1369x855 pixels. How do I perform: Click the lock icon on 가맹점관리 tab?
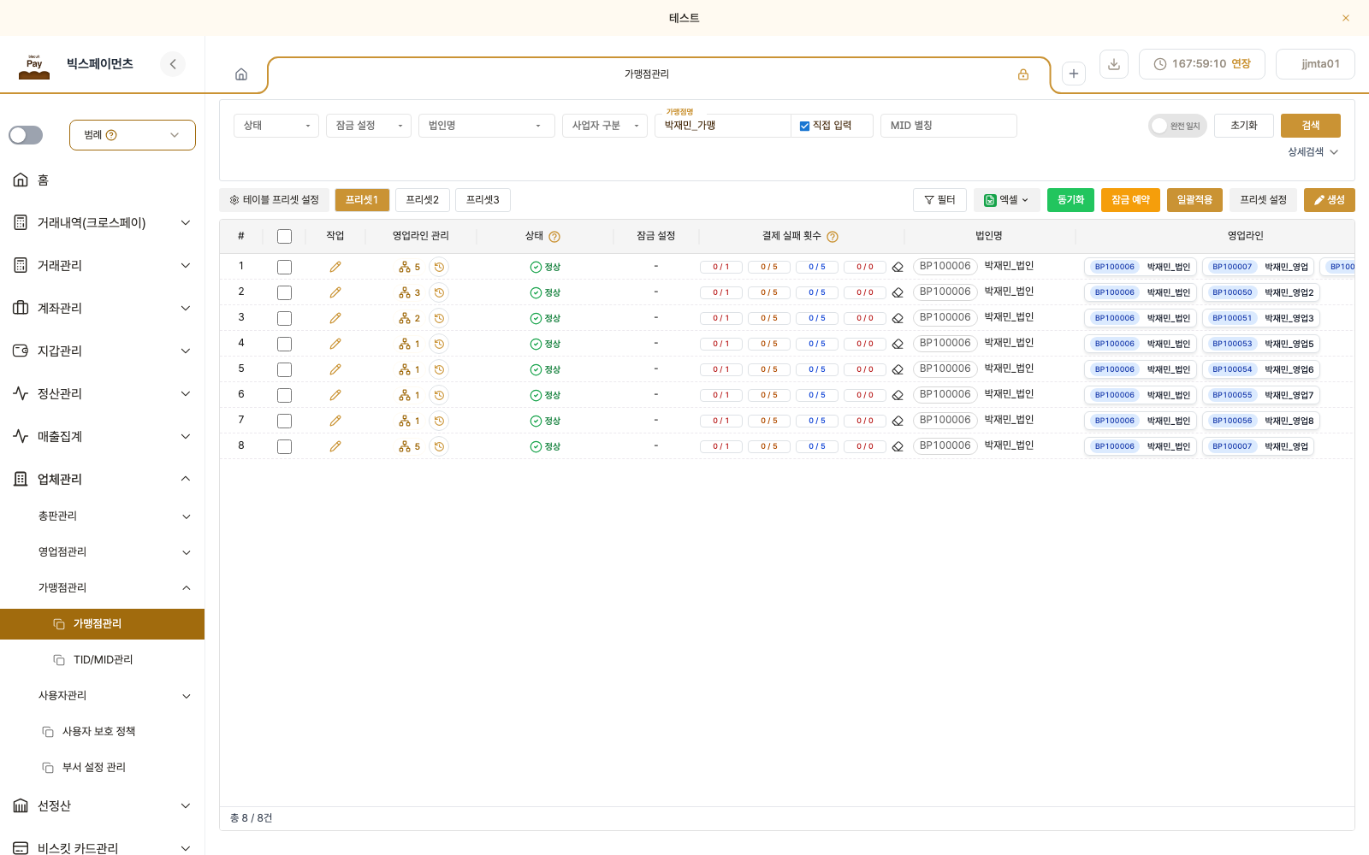1023,74
